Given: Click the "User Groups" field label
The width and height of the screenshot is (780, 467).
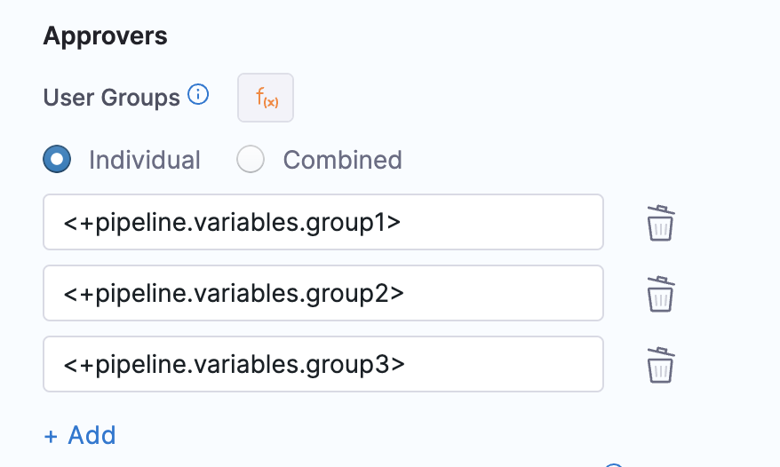Looking at the screenshot, I should [112, 97].
